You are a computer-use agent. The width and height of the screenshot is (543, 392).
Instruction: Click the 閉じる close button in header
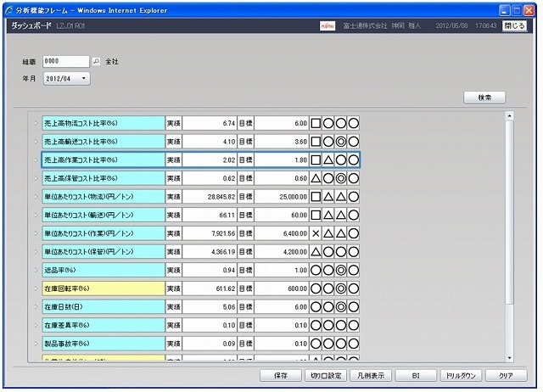(514, 26)
